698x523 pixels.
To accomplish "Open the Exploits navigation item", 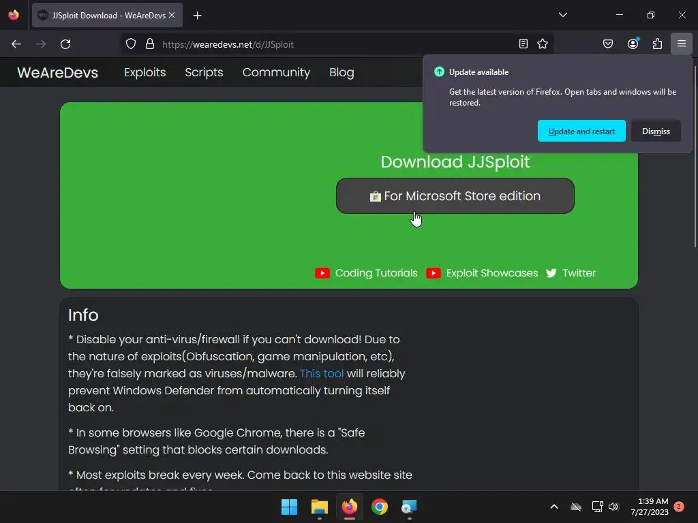I will pyautogui.click(x=145, y=72).
